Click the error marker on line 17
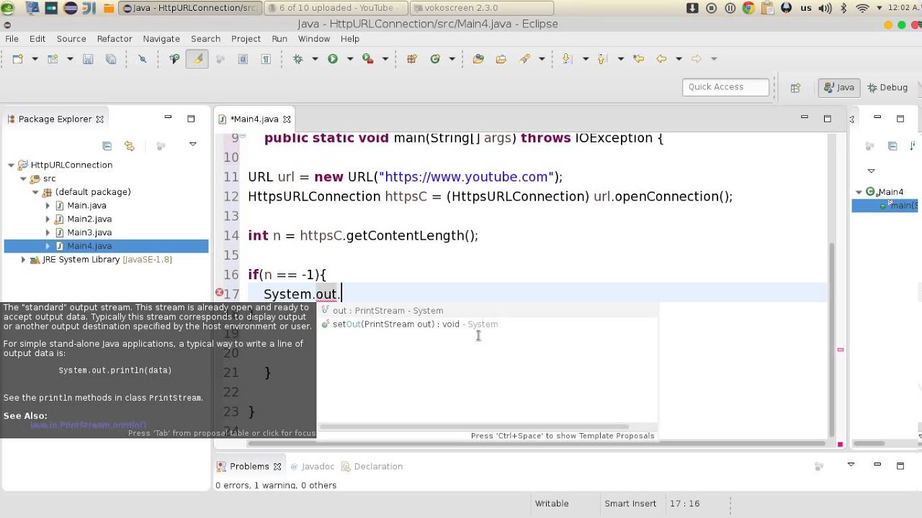 point(220,292)
